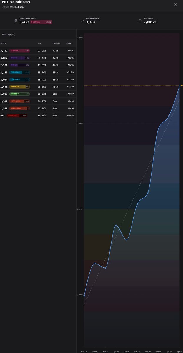Click the 28.59% accuracy value
Viewport: 183px width, 353px height.
pos(42,87)
